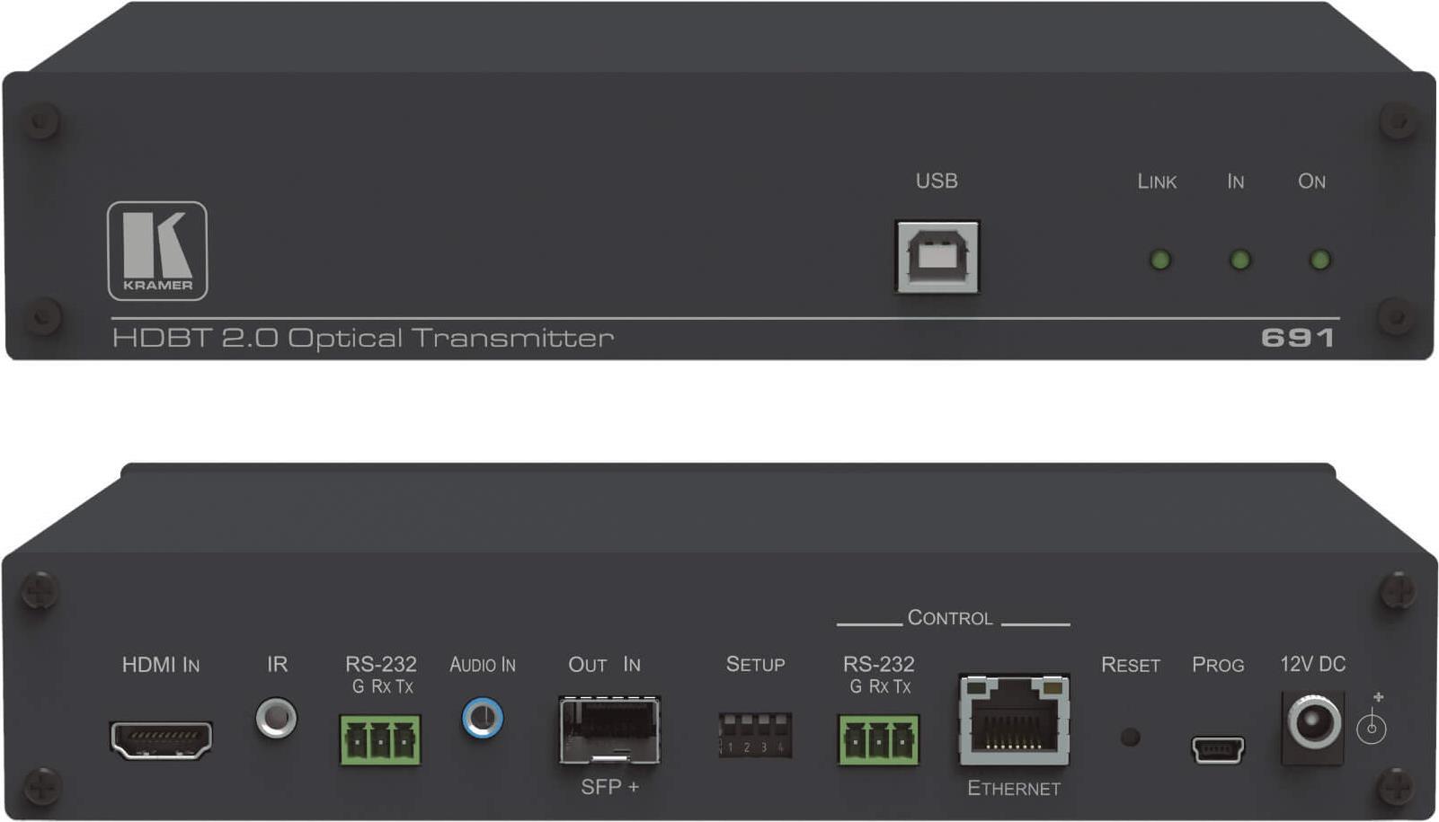Click the SFP+ optical port
The height and width of the screenshot is (822, 1439).
609,731
